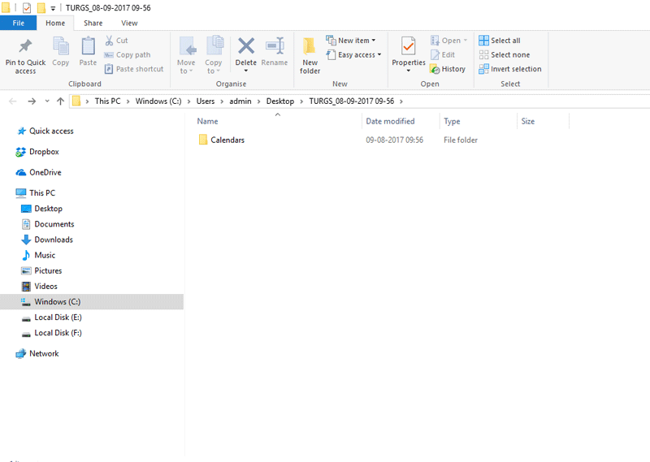Click the OneDrive cloud icon
The height and width of the screenshot is (462, 650).
point(21,172)
